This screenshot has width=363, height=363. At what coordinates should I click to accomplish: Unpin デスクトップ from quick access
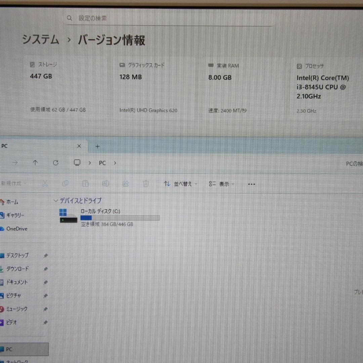coord(45,255)
